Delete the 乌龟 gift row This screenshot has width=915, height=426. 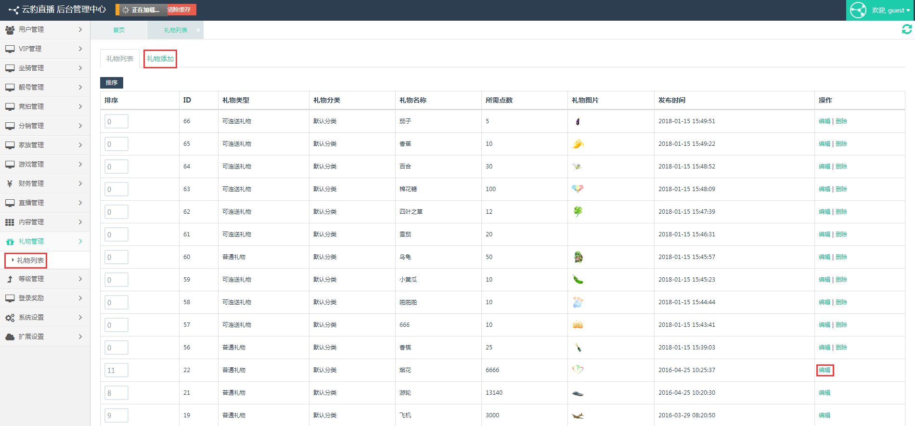pos(841,257)
